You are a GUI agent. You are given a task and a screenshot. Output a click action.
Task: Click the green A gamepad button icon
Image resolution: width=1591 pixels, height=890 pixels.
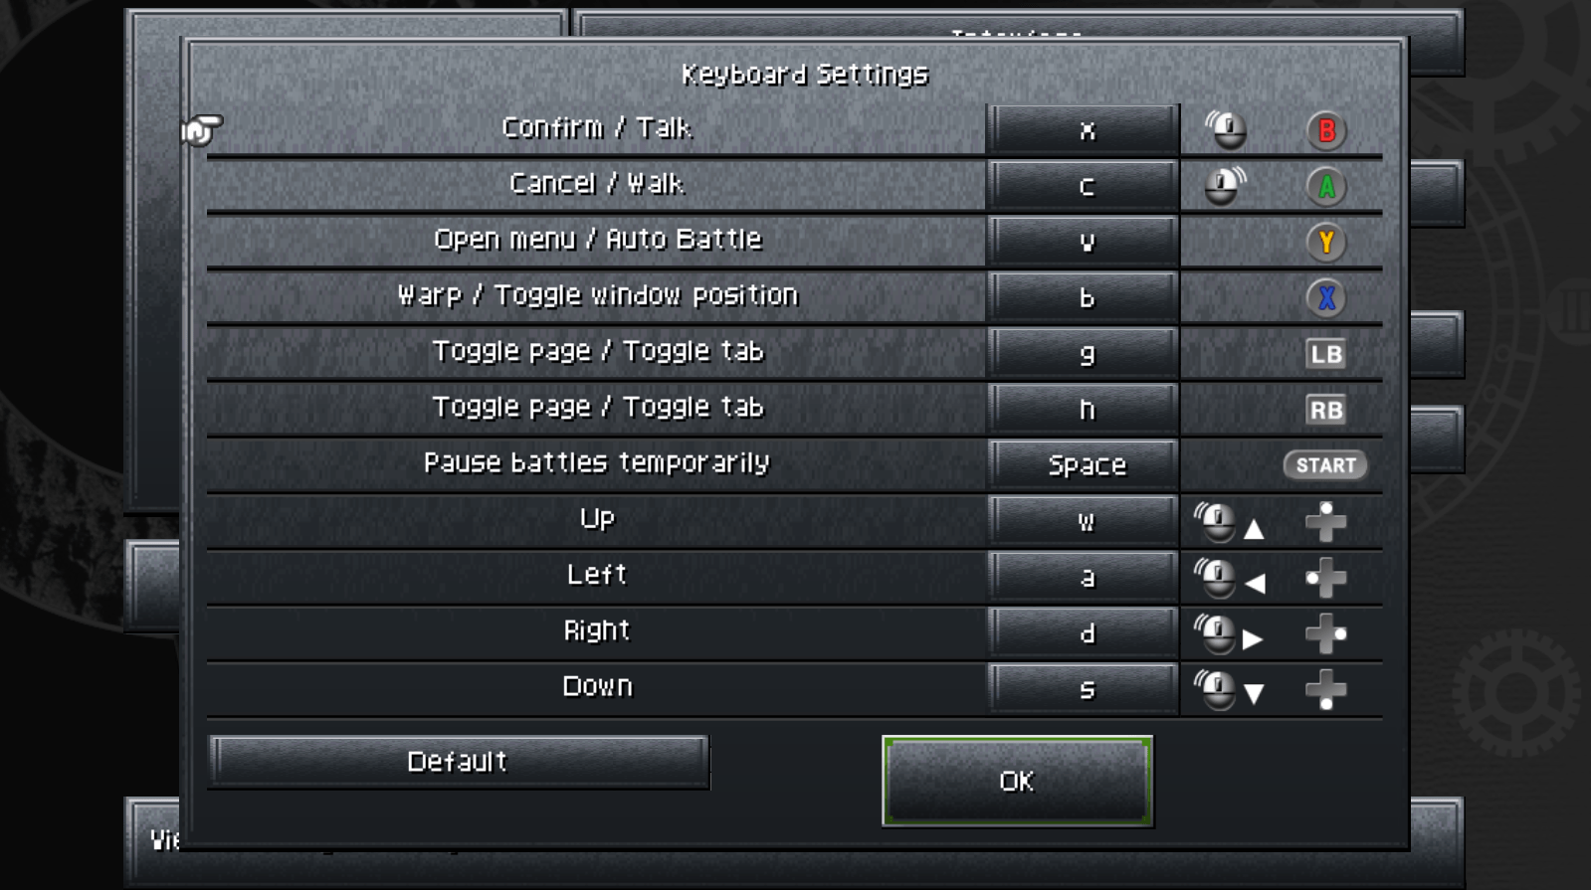coord(1325,186)
